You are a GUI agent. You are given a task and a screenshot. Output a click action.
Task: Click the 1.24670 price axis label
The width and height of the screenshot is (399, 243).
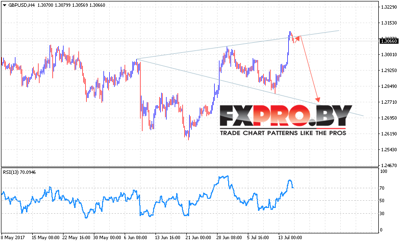click(x=389, y=166)
